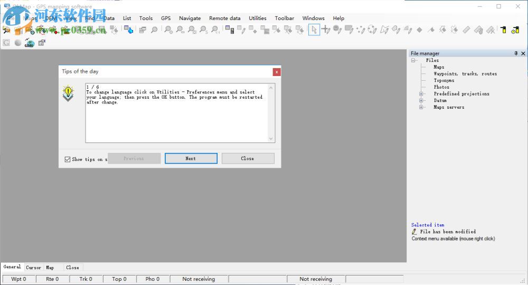Screen dimensions: 528x285
Task: Expand the Predefined projections tree node
Action: pos(422,94)
